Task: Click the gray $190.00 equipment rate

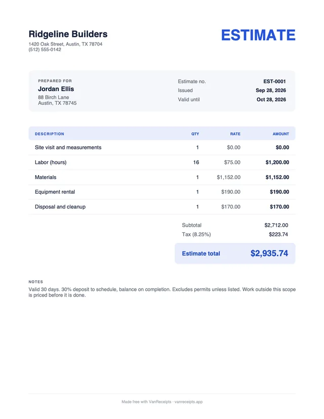Action: point(231,192)
